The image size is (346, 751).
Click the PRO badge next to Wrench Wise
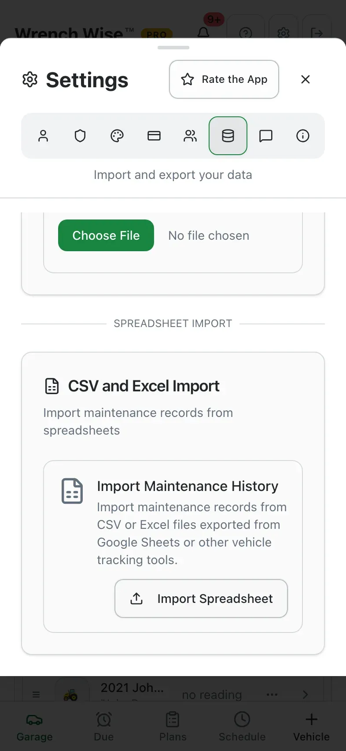157,34
